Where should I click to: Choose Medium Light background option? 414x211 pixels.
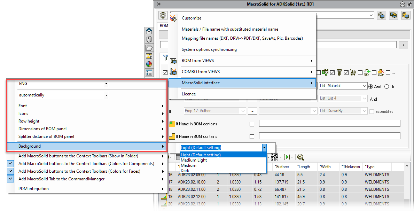coord(223,160)
